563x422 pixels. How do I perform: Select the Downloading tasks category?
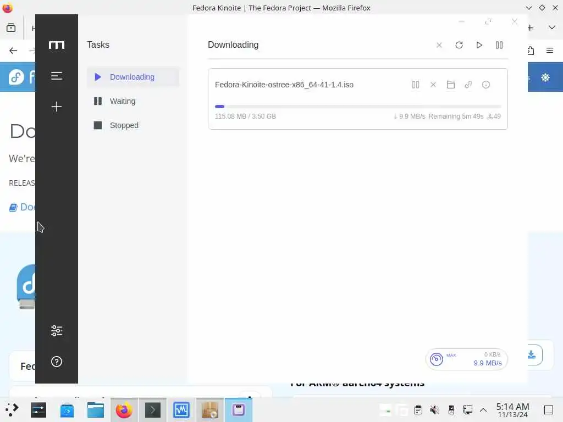tap(133, 77)
